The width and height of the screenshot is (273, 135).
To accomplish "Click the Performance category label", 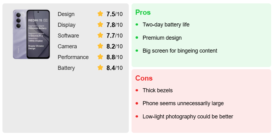I will pyautogui.click(x=73, y=57).
